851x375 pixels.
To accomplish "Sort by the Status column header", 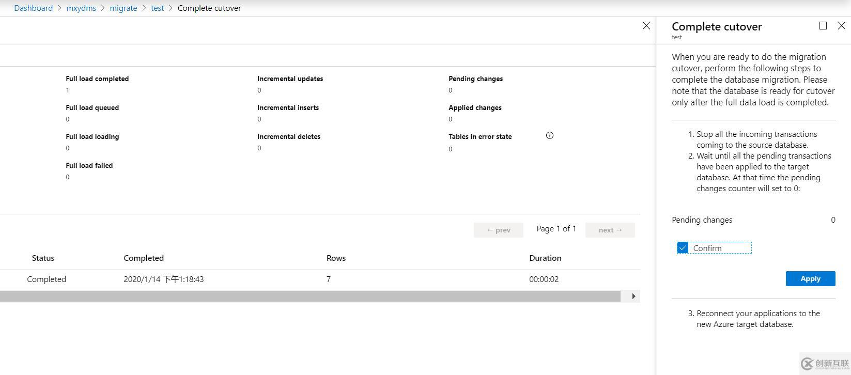I will (43, 258).
